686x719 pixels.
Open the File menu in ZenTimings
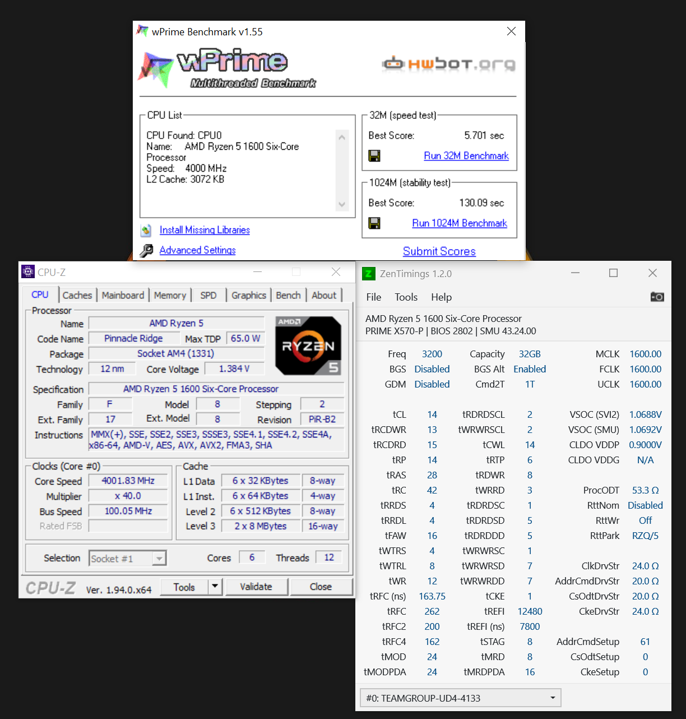click(x=374, y=297)
